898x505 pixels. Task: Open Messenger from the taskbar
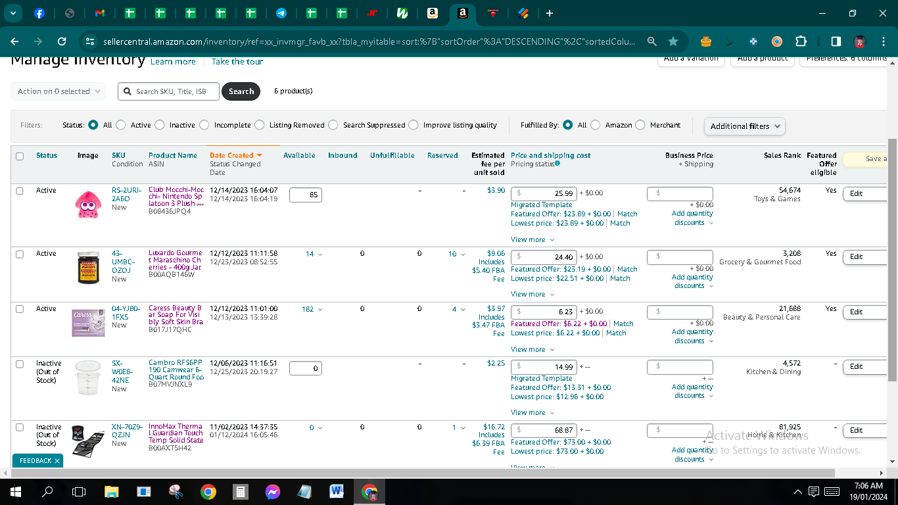pyautogui.click(x=273, y=491)
